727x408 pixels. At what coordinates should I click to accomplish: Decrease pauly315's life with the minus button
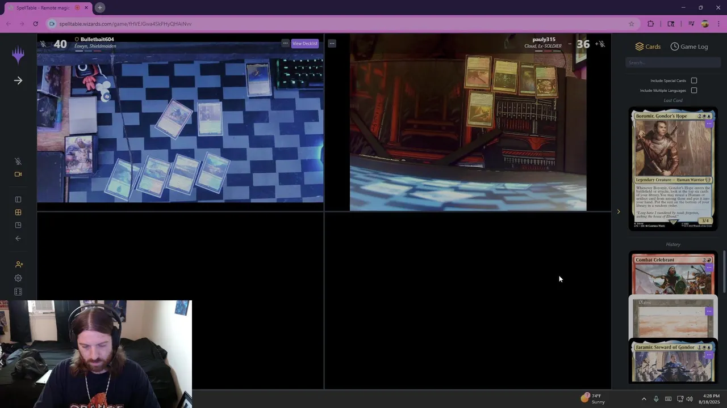click(x=570, y=44)
